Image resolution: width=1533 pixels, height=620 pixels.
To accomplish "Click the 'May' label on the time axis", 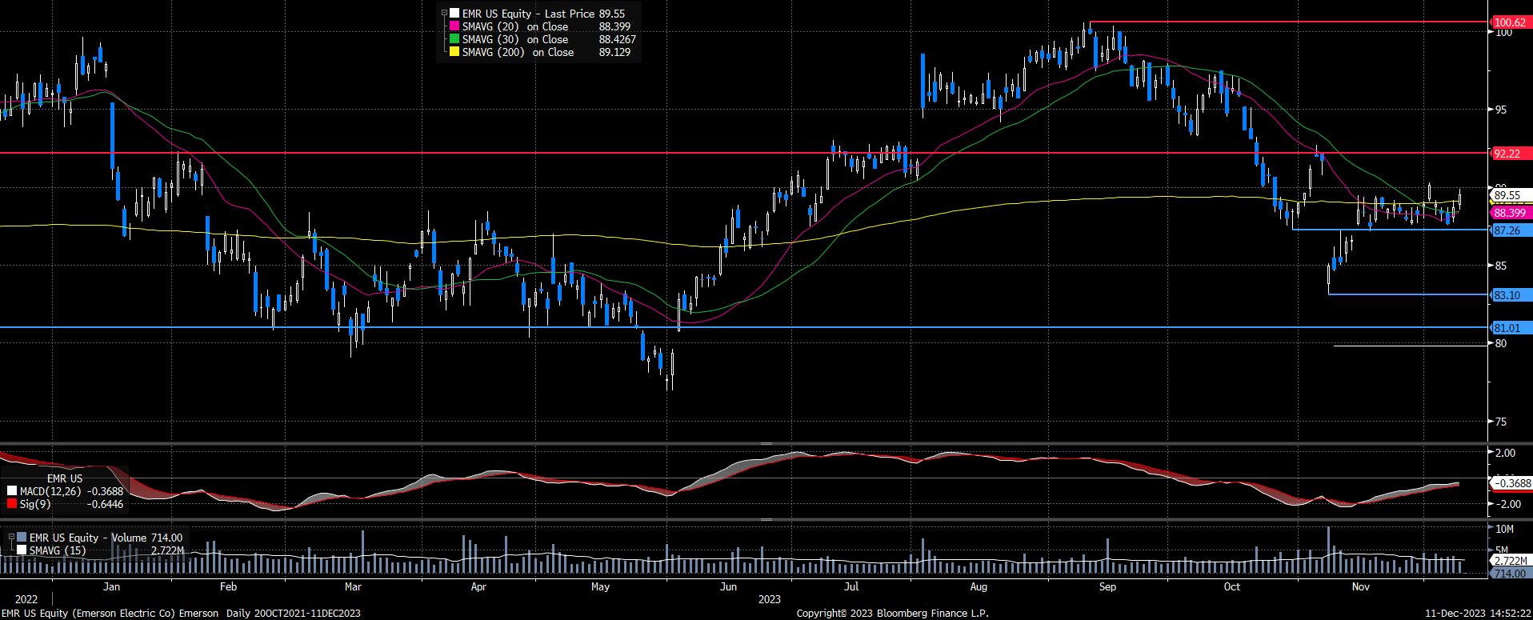I will [600, 586].
